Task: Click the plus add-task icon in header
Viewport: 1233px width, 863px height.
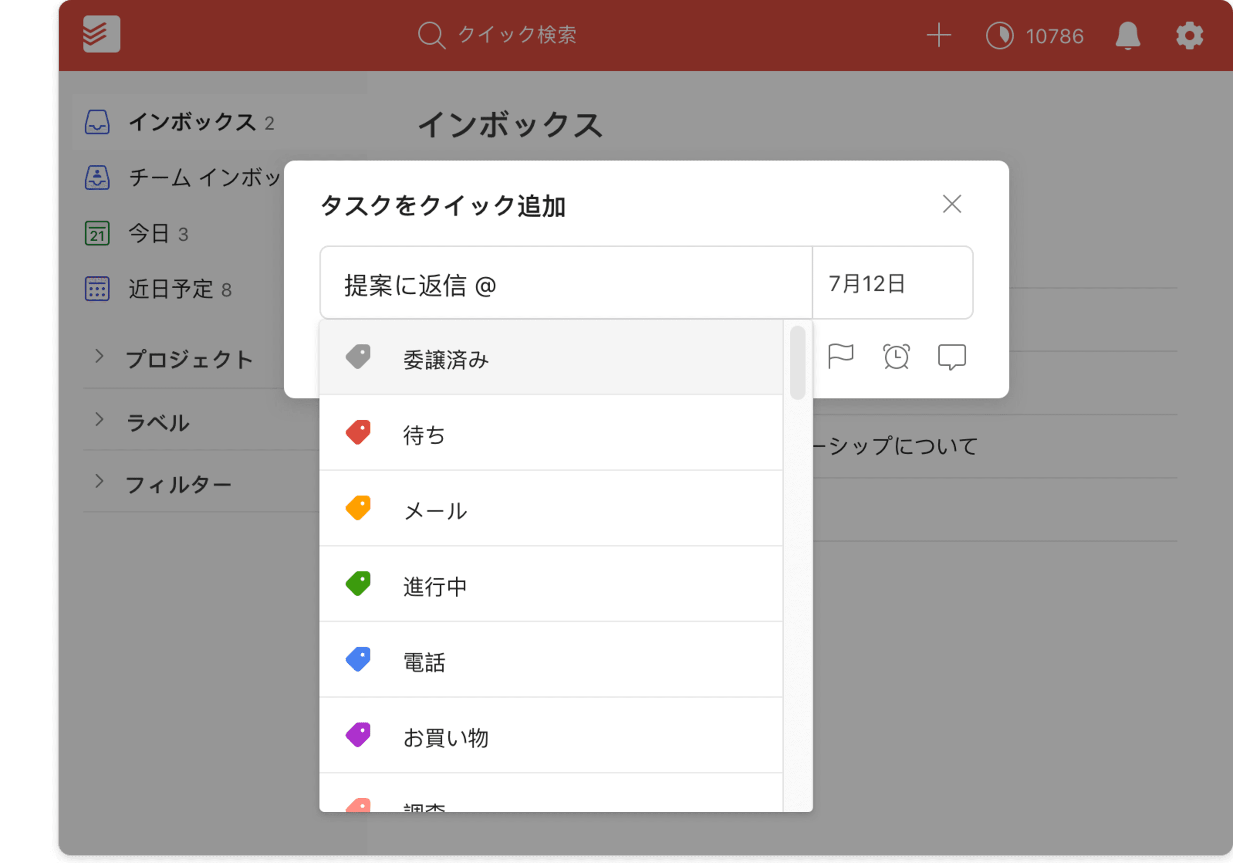Action: (x=939, y=35)
